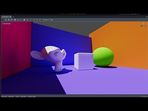This screenshot has height=111, width=148.
Task: Select the green sphere in viewport
Action: pyautogui.click(x=103, y=56)
